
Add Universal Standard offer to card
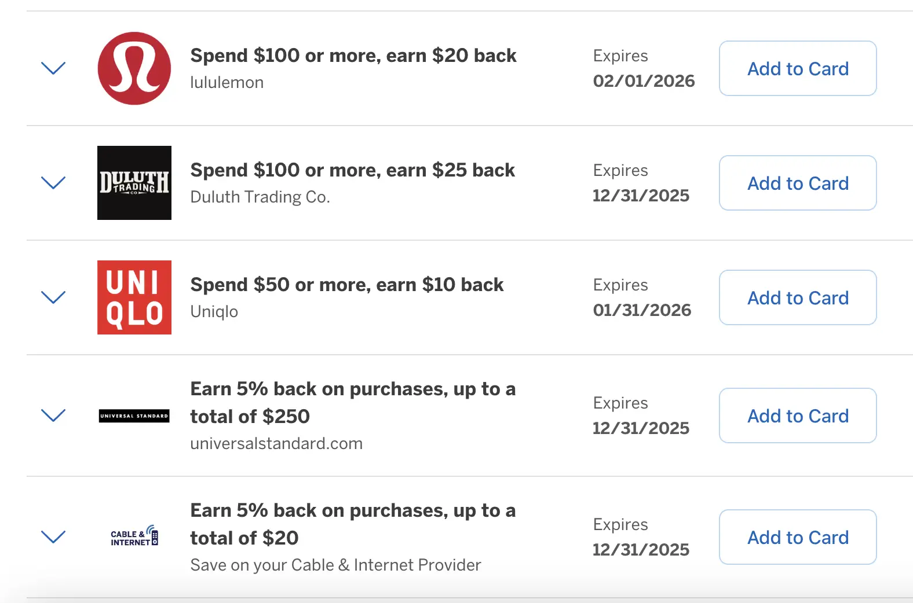tap(797, 416)
